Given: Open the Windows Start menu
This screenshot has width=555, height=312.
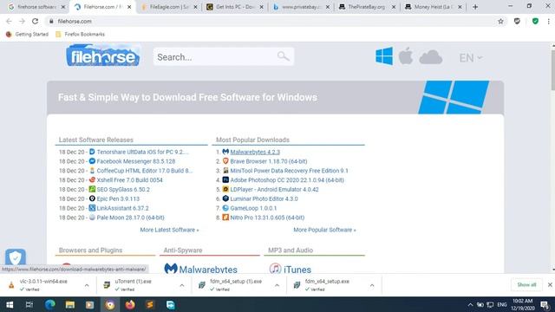Looking at the screenshot, I should tap(10, 304).
